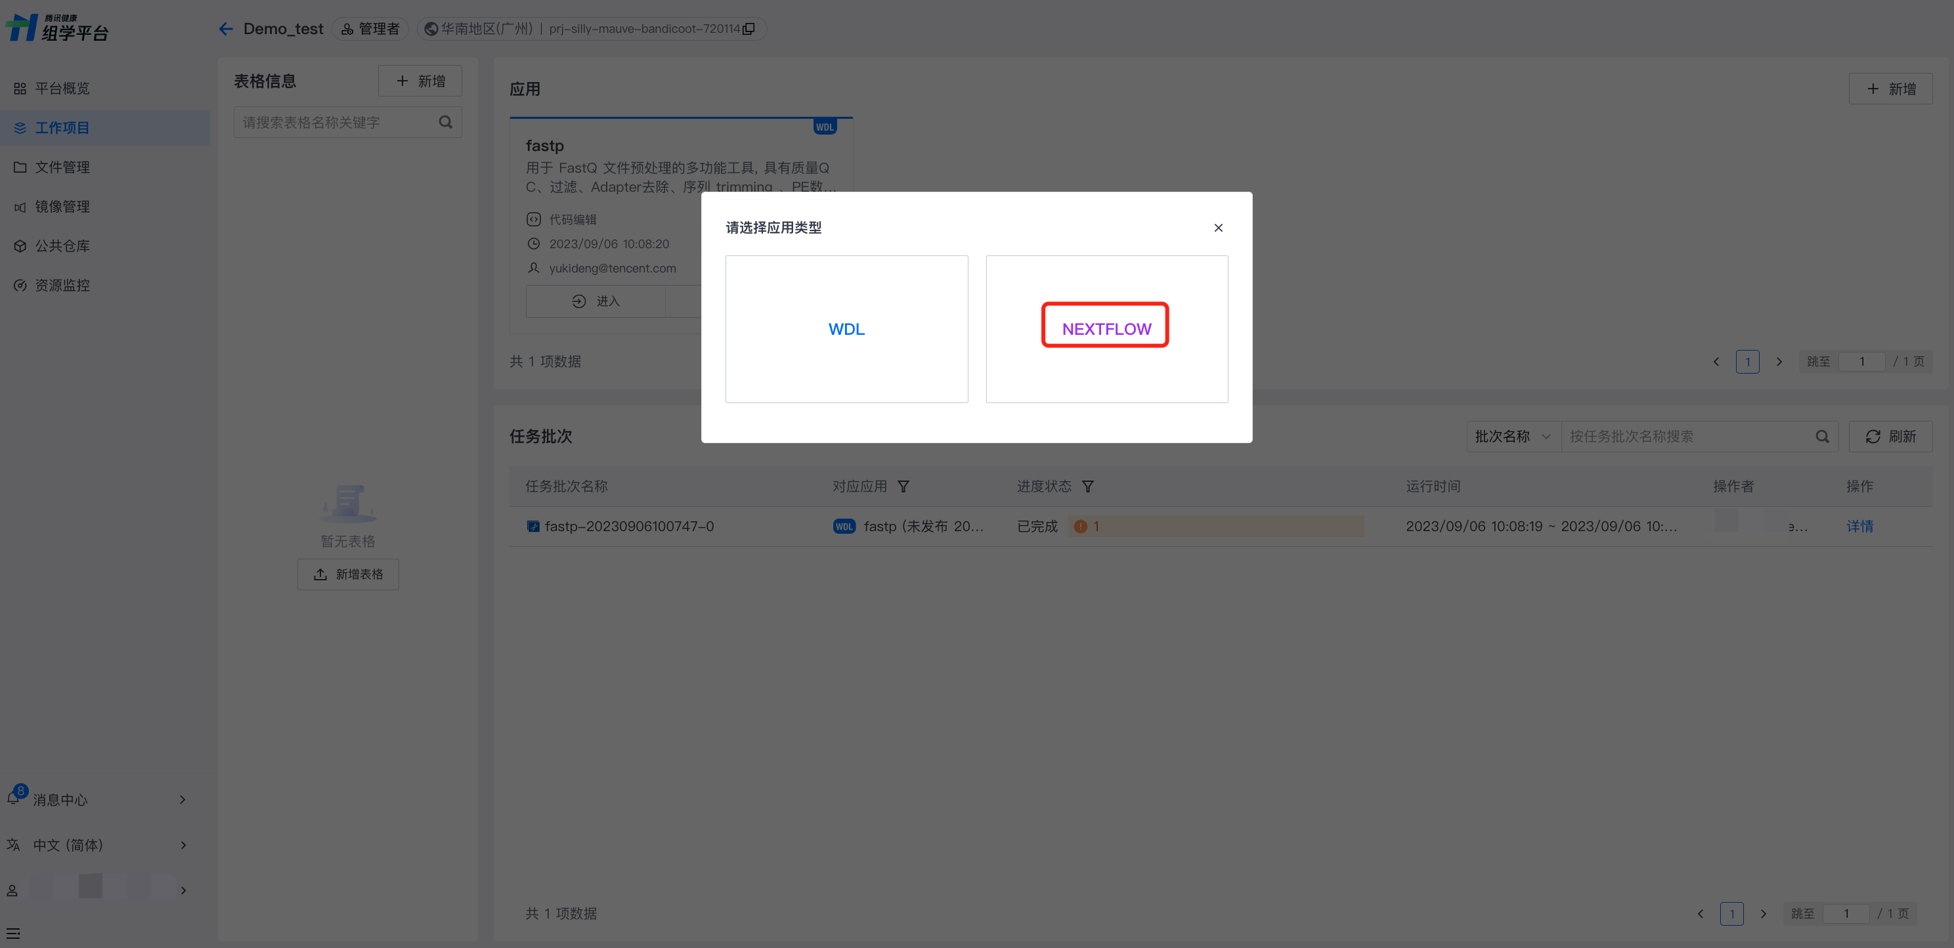Viewport: 1954px width, 948px height.
Task: Collapse the sidebar with bottom-left menu icon
Action: (x=13, y=934)
